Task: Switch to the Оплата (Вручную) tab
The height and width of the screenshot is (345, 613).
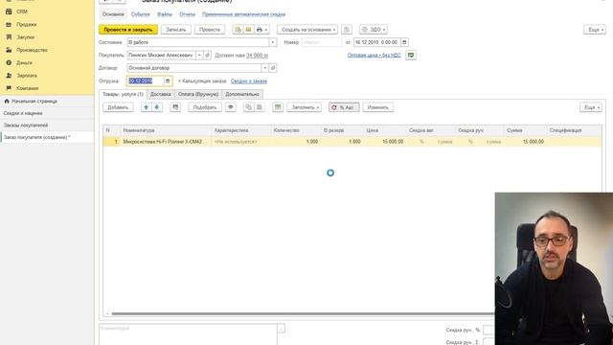Action: point(198,94)
